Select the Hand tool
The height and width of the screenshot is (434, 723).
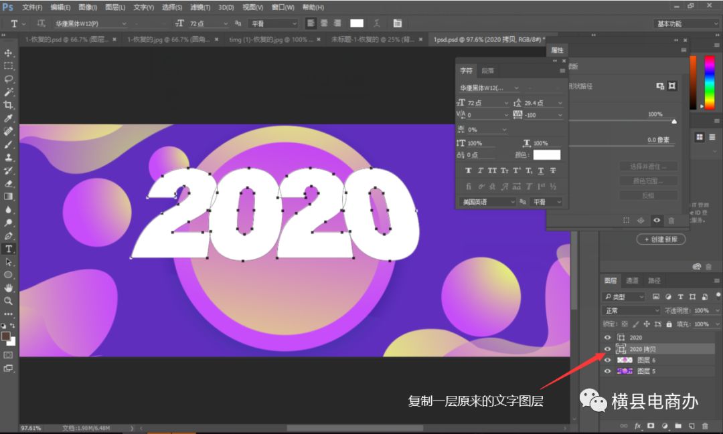coord(8,288)
